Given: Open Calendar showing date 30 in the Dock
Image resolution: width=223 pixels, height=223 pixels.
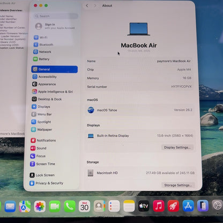Looking at the screenshot, I should (84, 206).
